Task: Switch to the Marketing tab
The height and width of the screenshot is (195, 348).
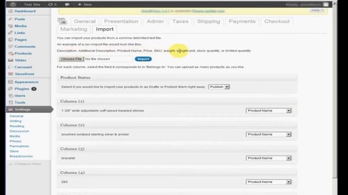Action: tap(74, 29)
